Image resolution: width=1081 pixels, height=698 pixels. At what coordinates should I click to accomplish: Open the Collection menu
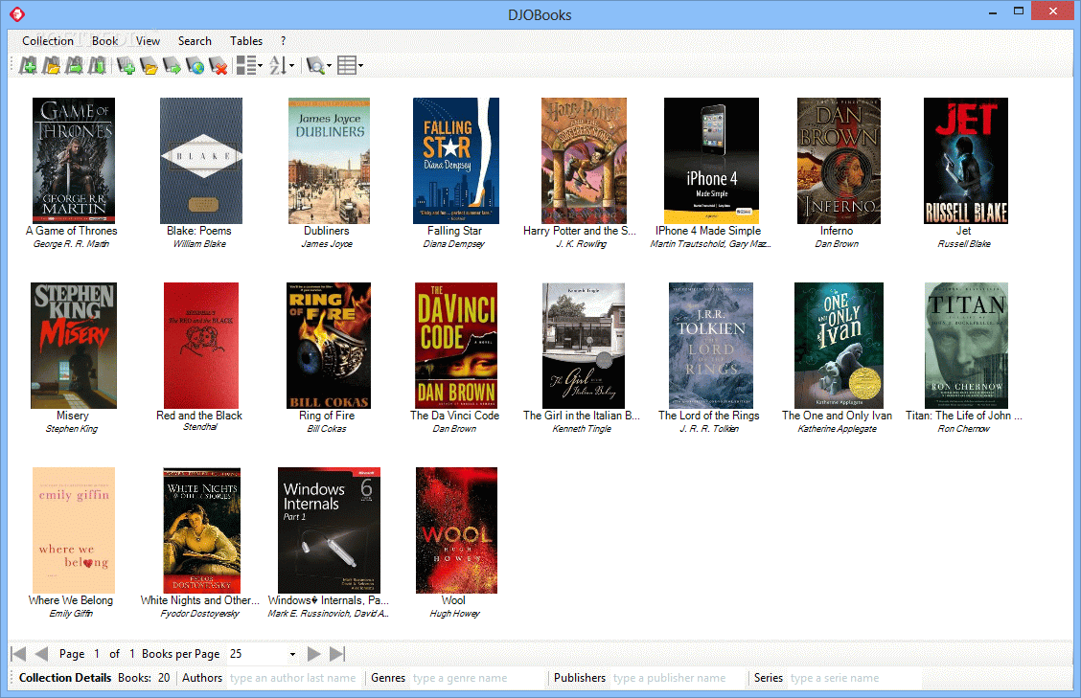click(x=48, y=40)
